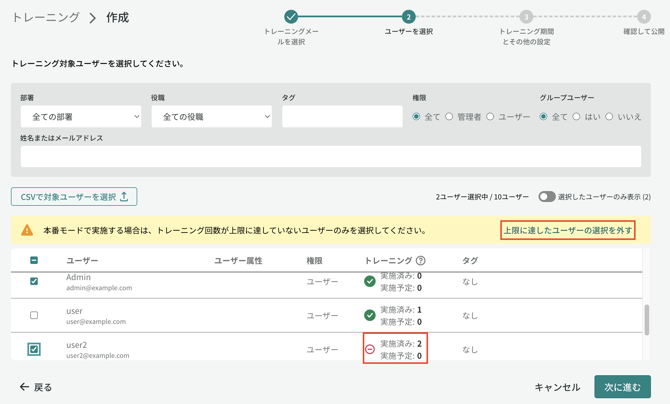Click the 姓名またはメールアドレス search field
Viewport: 670px width, 404px height.
[331, 156]
